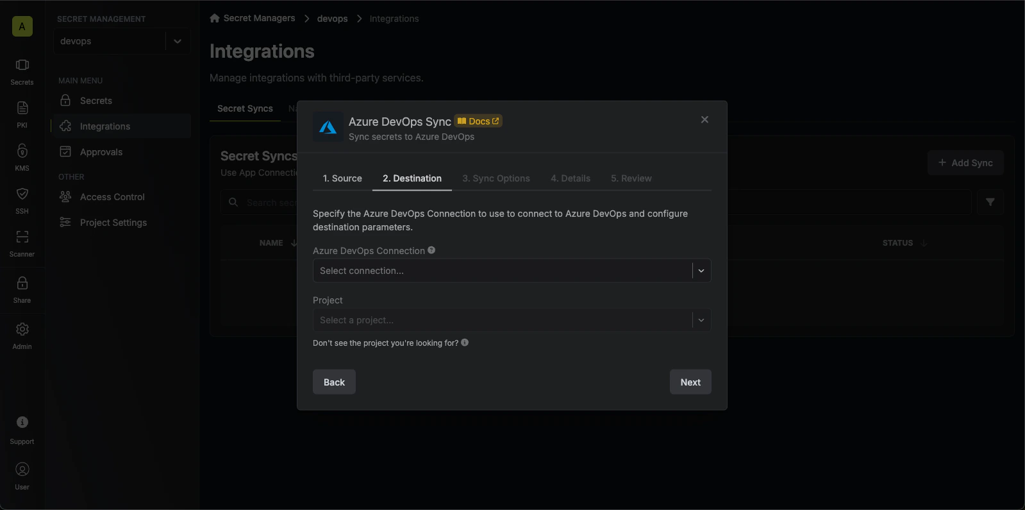Open Project Settings menu item
The height and width of the screenshot is (510, 1025).
122,223
